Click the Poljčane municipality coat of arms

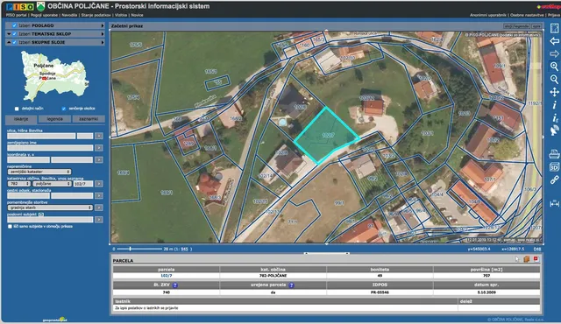click(41, 6)
